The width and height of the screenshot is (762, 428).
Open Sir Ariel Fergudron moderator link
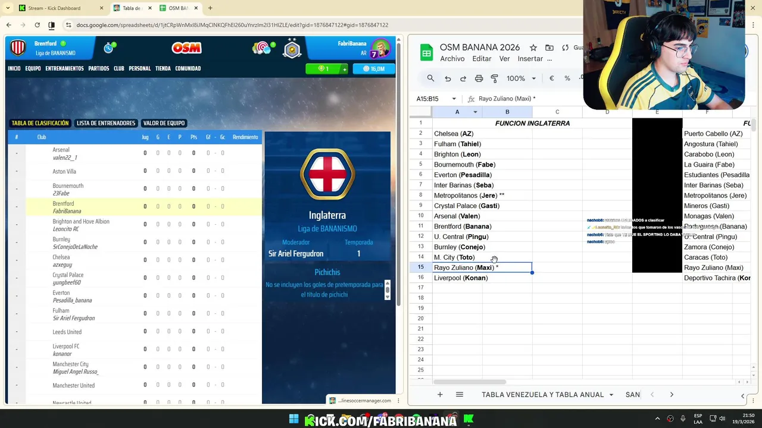[296, 254]
